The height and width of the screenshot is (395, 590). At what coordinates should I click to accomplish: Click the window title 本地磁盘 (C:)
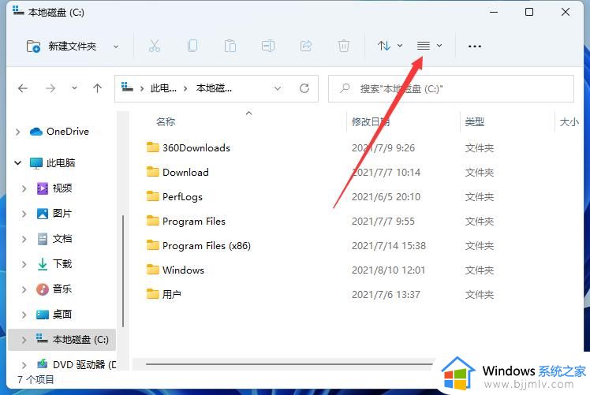click(x=56, y=13)
